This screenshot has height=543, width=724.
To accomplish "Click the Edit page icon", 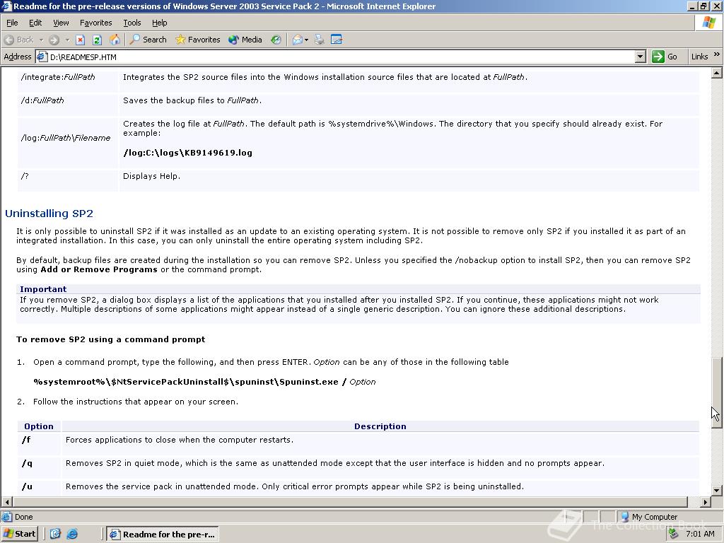I will point(337,40).
